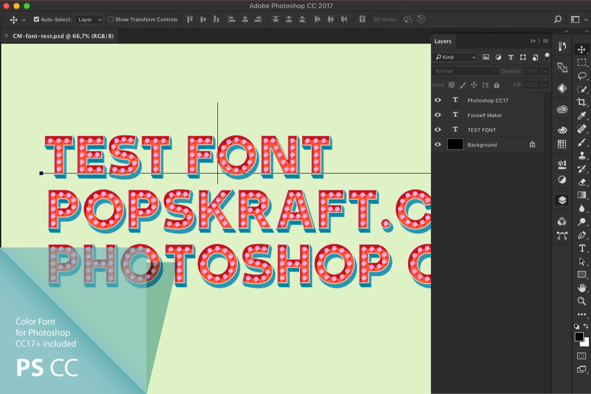This screenshot has height=394, width=591.
Task: Open the 3D panel cube icon
Action: tap(562, 165)
